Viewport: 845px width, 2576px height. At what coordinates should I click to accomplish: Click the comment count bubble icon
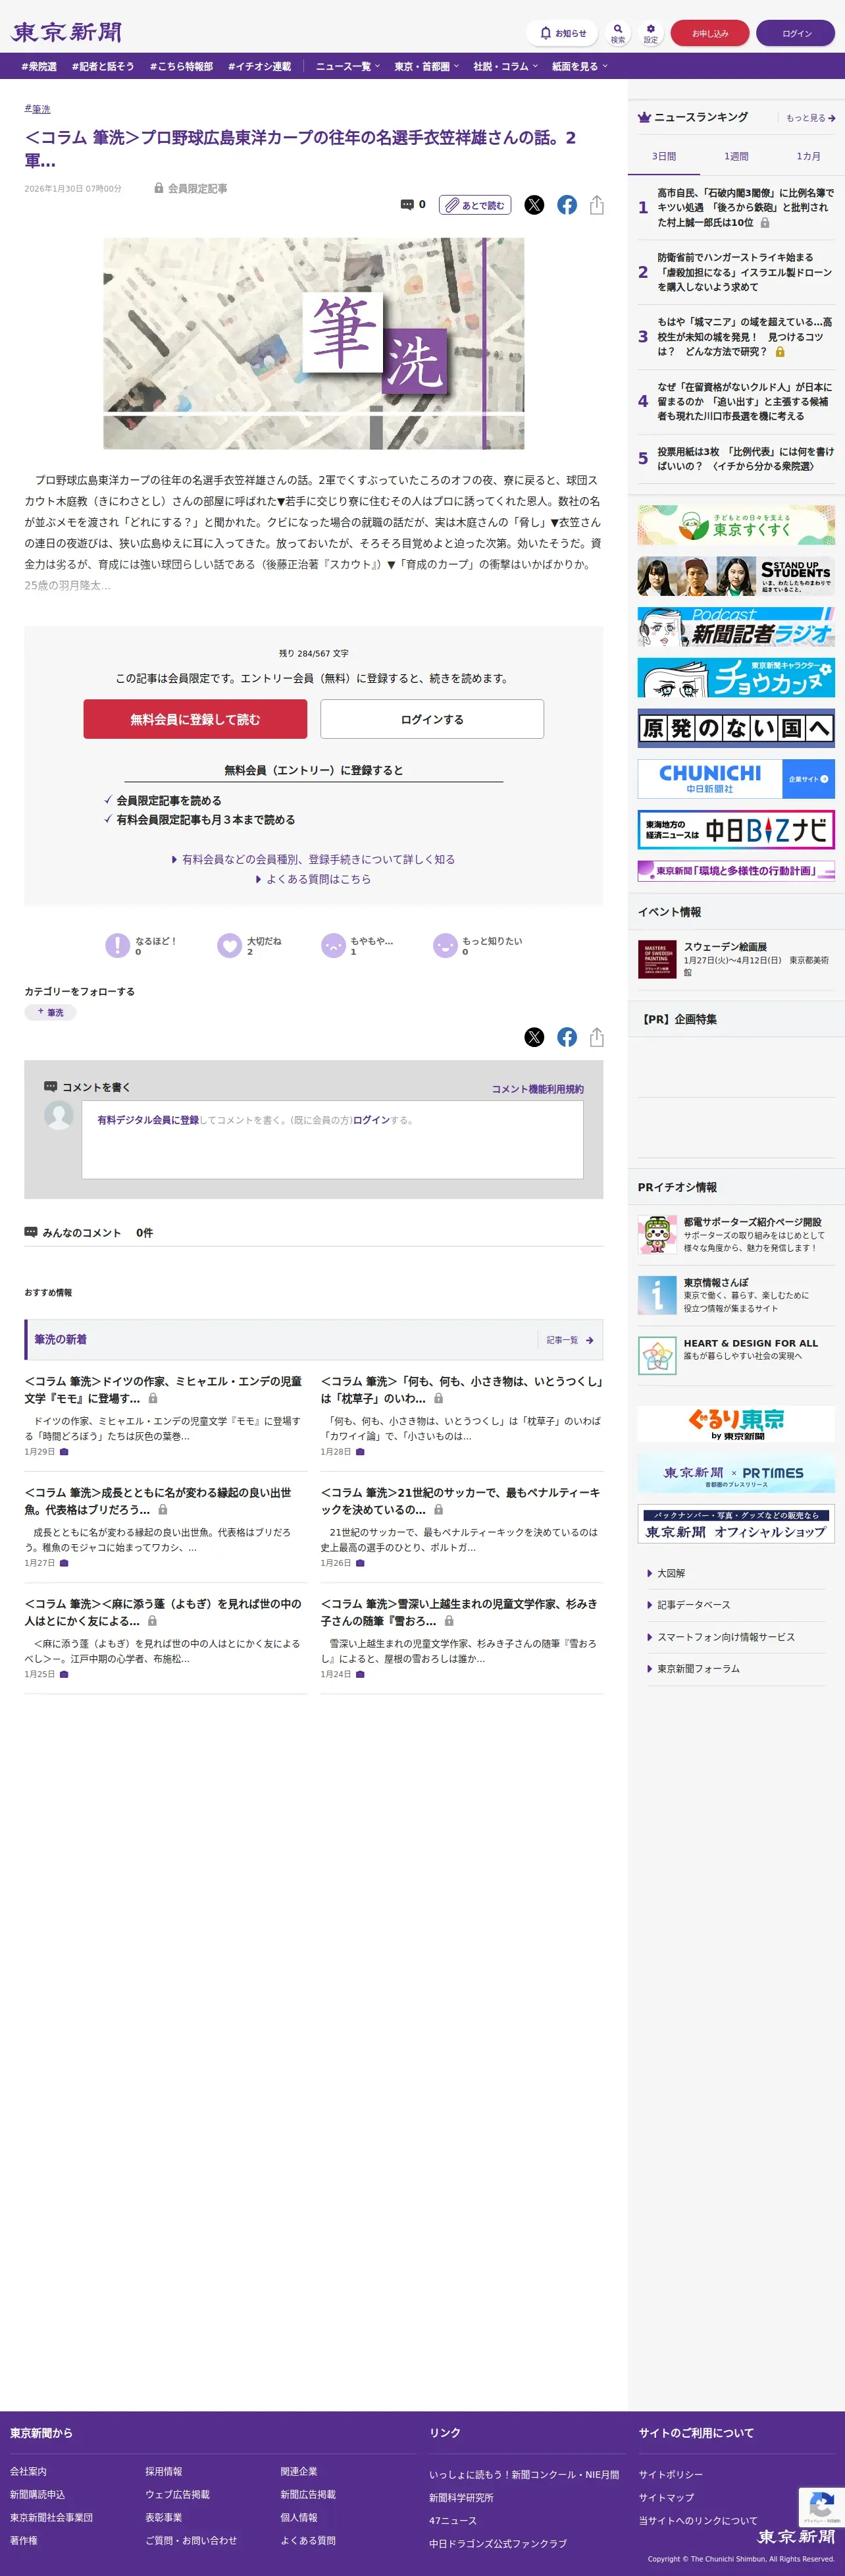point(407,205)
